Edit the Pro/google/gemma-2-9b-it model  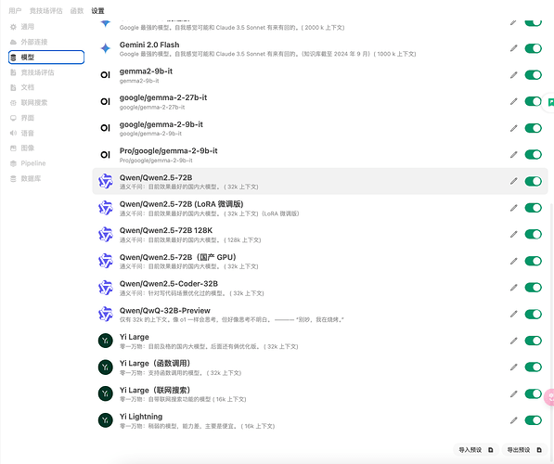pos(514,155)
